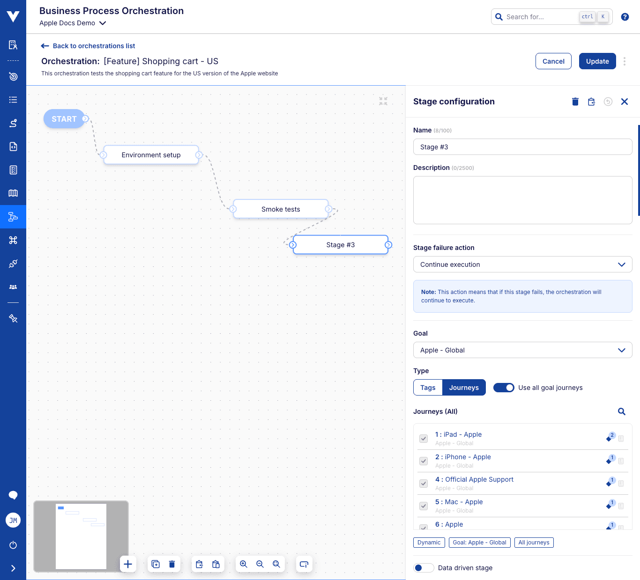Toggle the checkbox for iPad - Apple journey
Screen dimensions: 640x580
coord(424,439)
